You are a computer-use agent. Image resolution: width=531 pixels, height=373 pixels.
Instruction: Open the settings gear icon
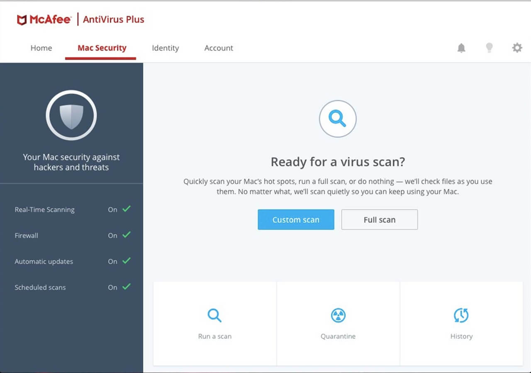point(517,48)
